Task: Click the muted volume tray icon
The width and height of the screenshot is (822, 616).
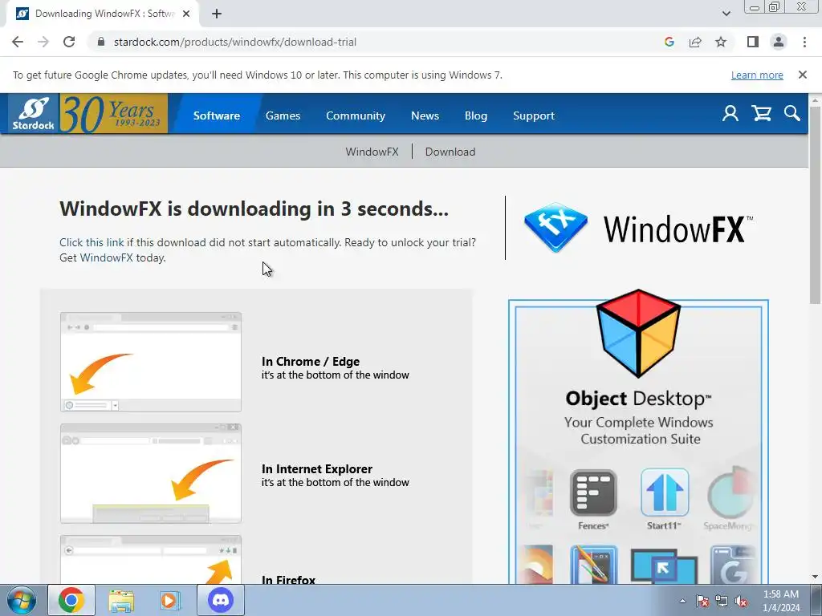Action: (x=741, y=602)
